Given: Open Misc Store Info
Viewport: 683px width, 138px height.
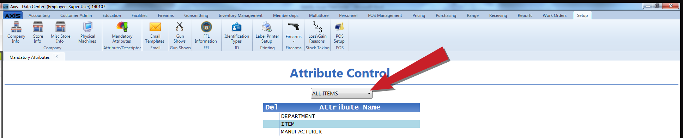Looking at the screenshot, I should point(60,32).
